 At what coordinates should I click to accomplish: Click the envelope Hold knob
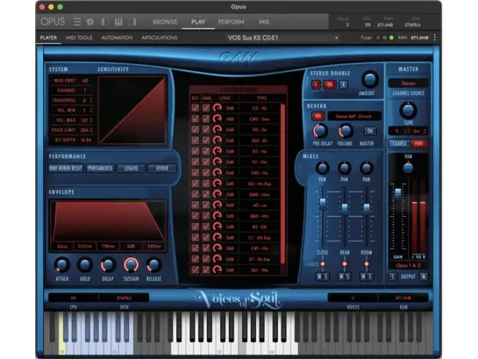pos(84,265)
